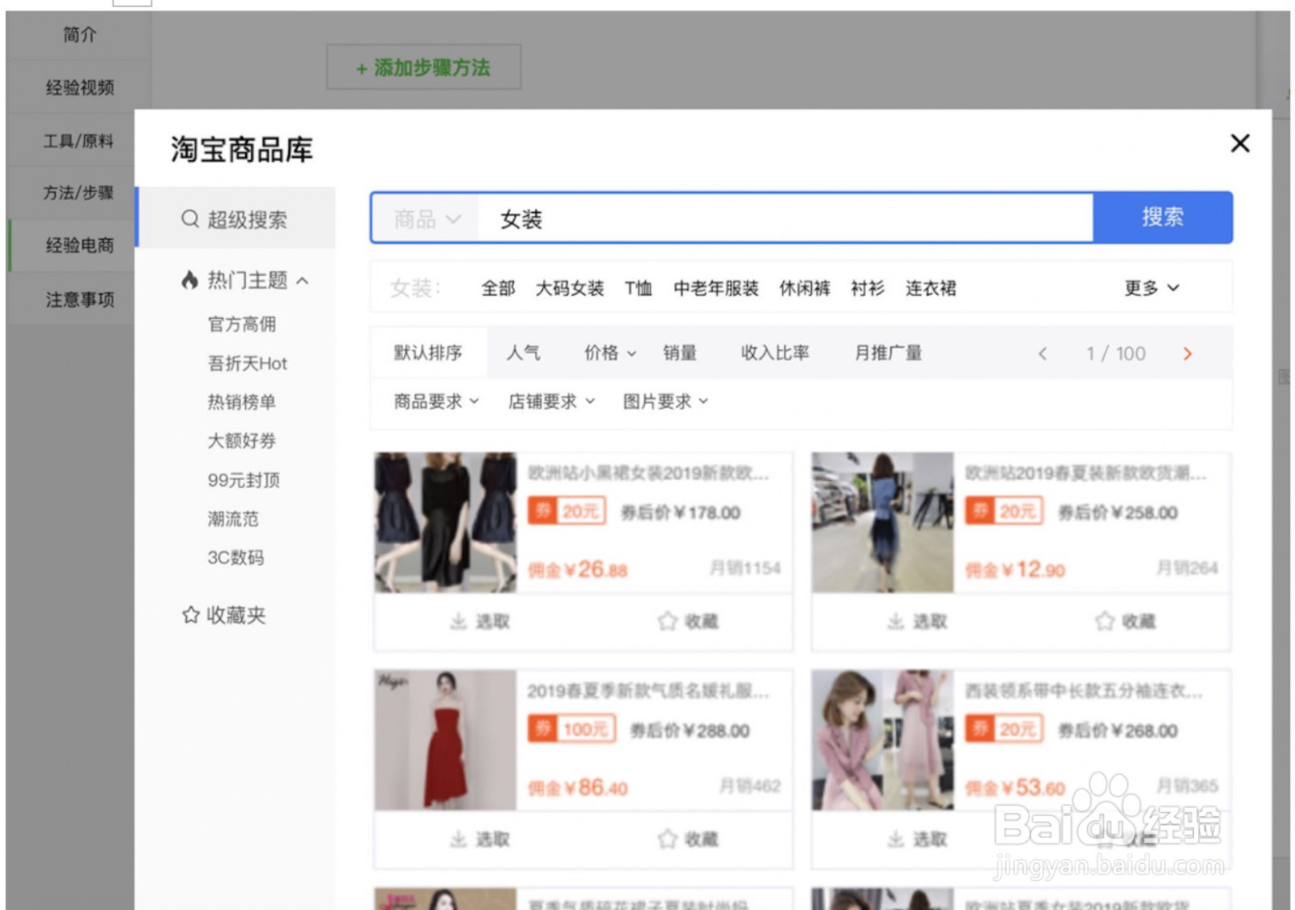Click the magnifier icon beside 超级搜索
The height and width of the screenshot is (910, 1295).
click(189, 219)
